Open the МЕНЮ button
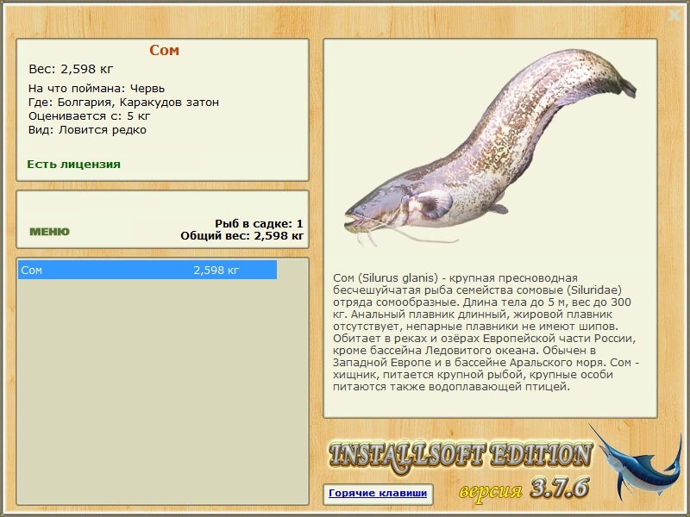 click(x=49, y=232)
